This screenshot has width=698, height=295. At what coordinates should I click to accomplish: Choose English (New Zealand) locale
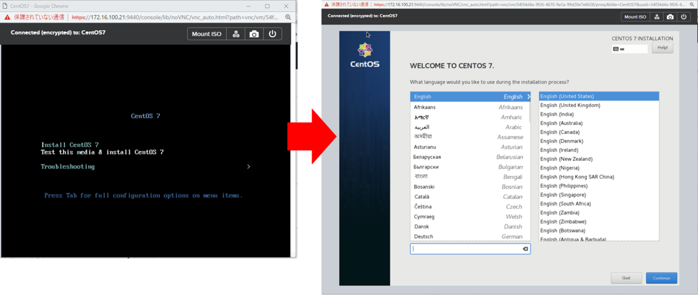599,159
